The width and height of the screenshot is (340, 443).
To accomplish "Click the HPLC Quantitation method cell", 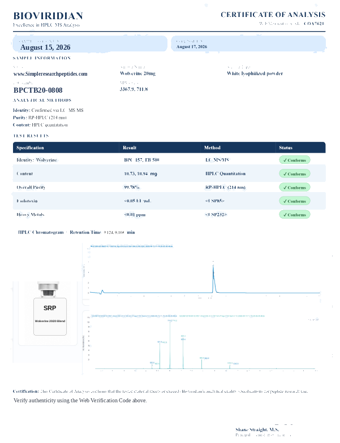I will click(225, 174).
